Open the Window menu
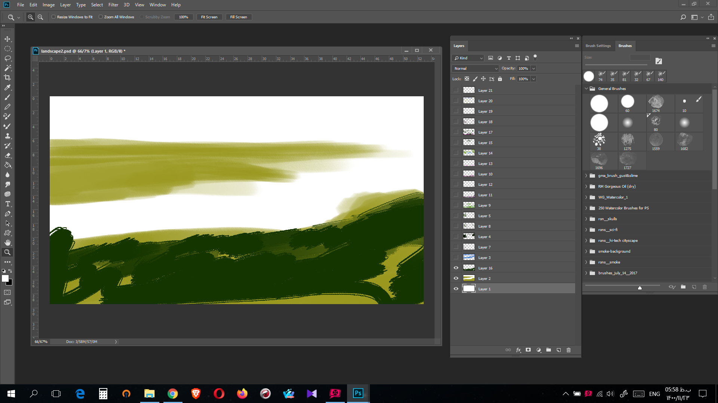 click(157, 5)
